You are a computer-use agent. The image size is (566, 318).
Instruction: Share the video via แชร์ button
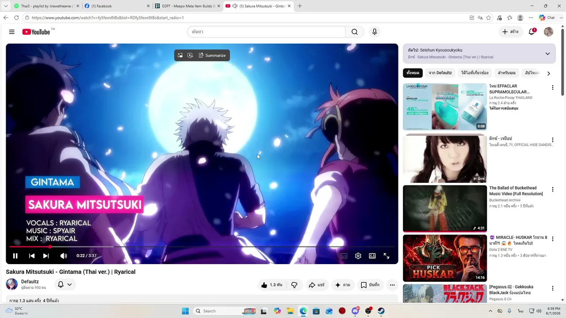(317, 285)
